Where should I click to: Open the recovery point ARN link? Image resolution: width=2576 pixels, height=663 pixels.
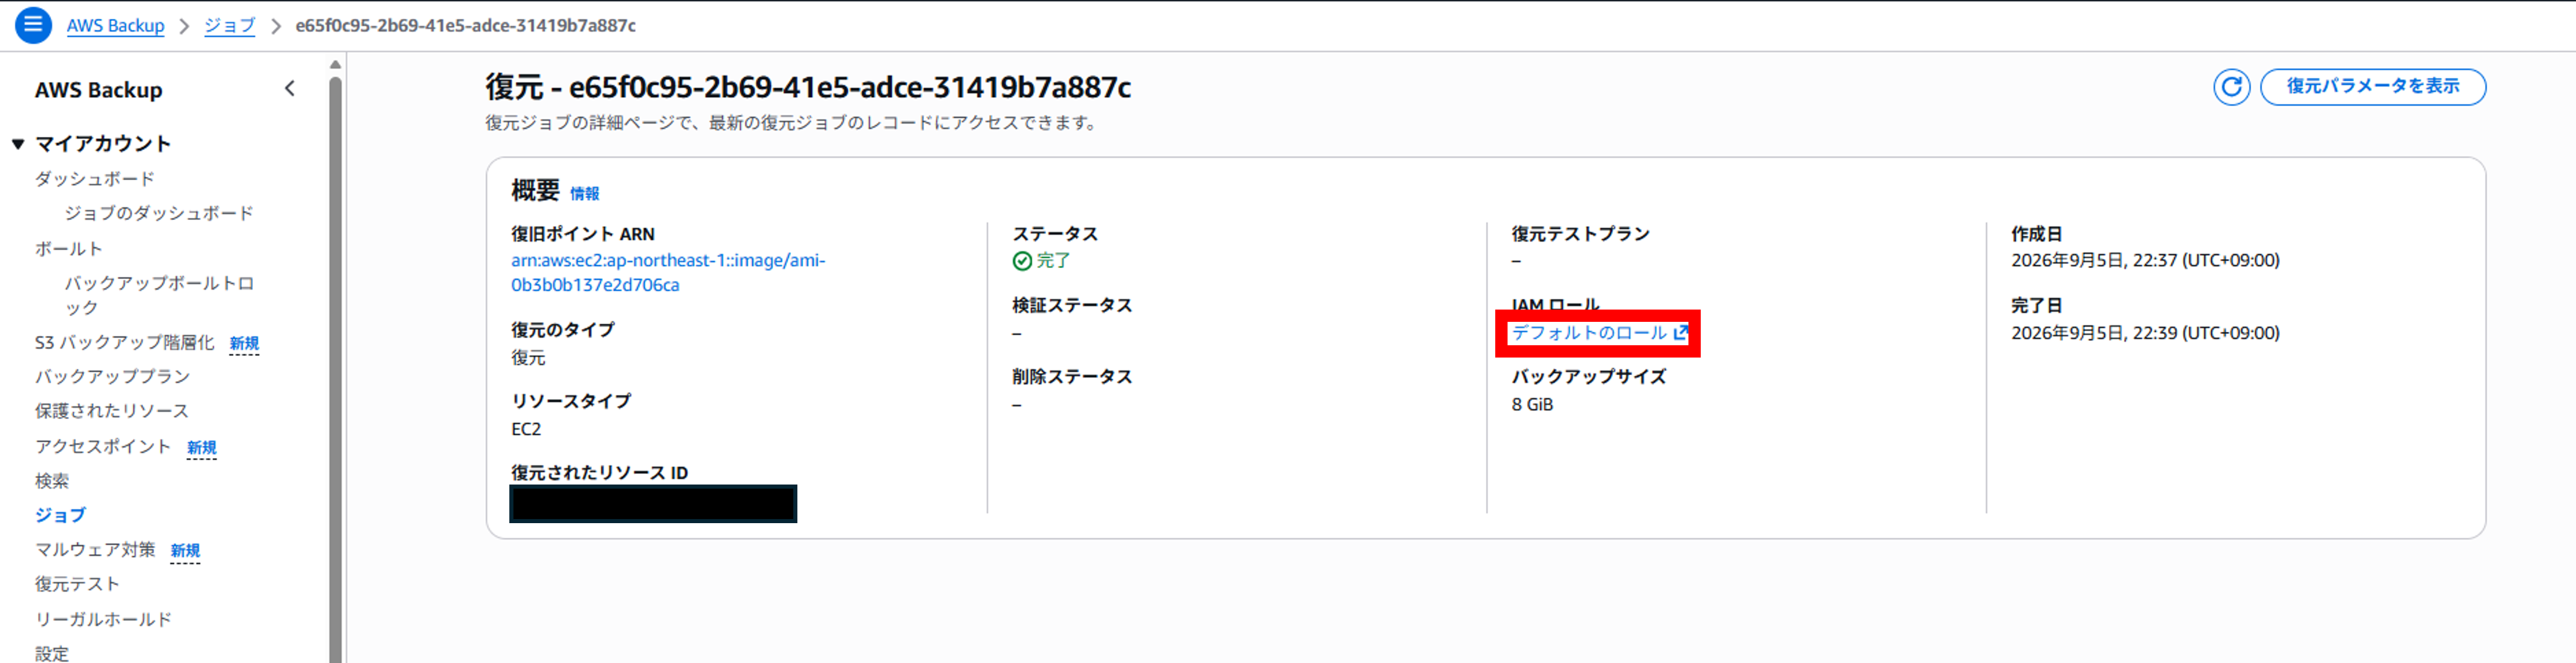(668, 272)
